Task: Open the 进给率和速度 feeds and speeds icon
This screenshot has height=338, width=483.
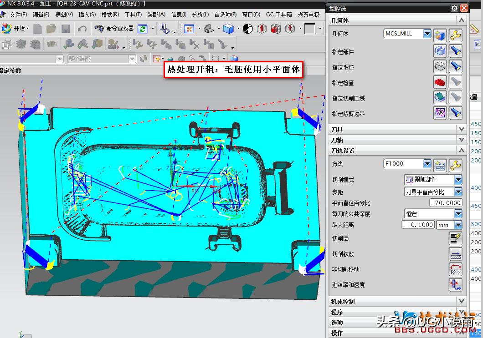Action: [x=456, y=285]
